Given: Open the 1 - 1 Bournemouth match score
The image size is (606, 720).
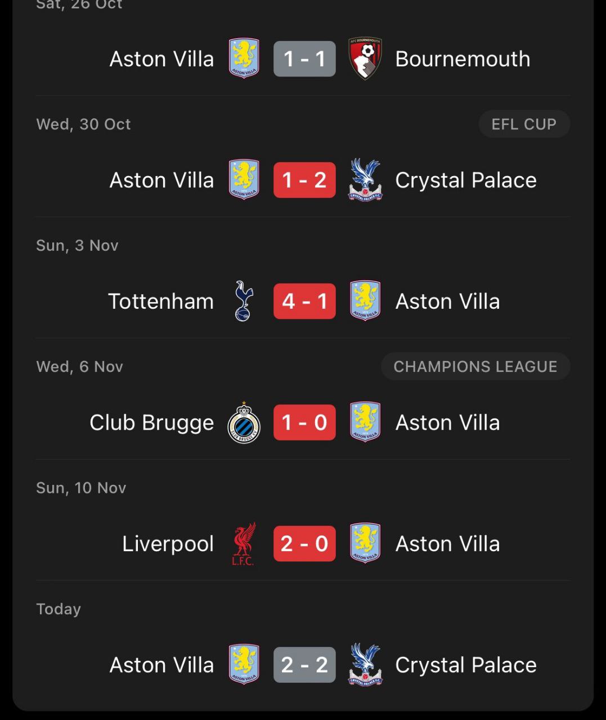Looking at the screenshot, I should click(x=304, y=58).
